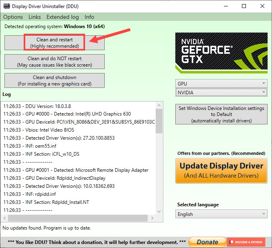This screenshot has height=248, width=272.
Task: Click Update Display Driver partner offer
Action: pyautogui.click(x=221, y=170)
